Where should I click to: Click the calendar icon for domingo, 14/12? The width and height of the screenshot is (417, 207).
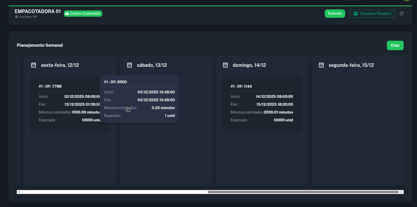(x=225, y=65)
